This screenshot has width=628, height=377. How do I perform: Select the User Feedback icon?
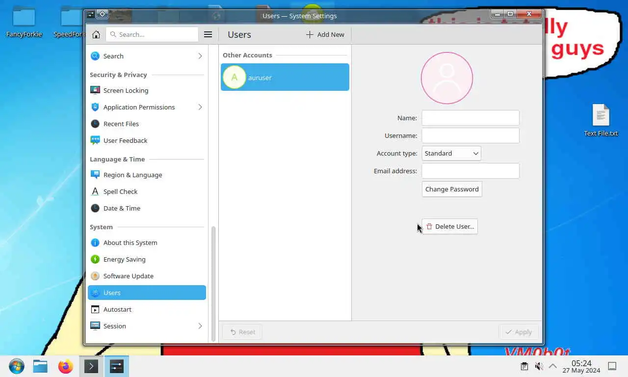(95, 140)
